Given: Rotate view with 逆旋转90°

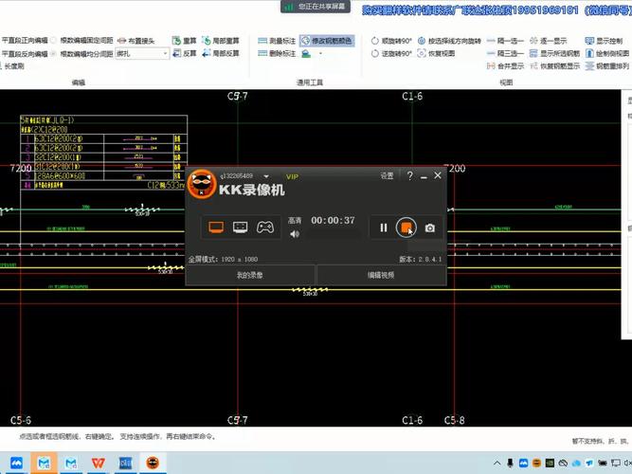Looking at the screenshot, I should 391,53.
